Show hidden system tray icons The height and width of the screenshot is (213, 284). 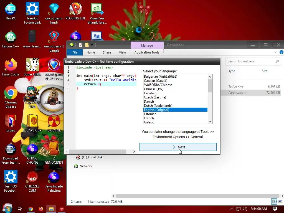tap(232, 209)
